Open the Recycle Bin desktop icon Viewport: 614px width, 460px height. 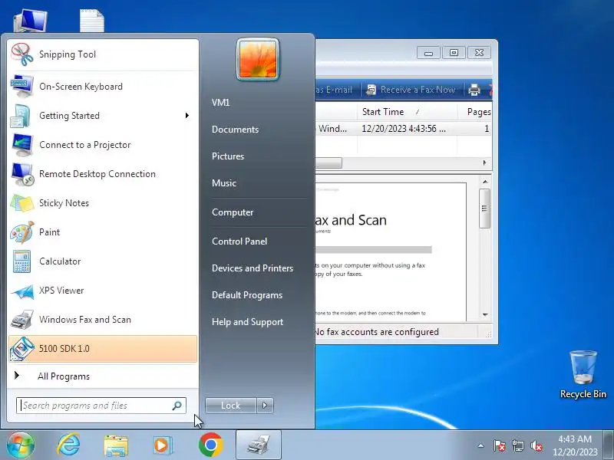point(583,375)
